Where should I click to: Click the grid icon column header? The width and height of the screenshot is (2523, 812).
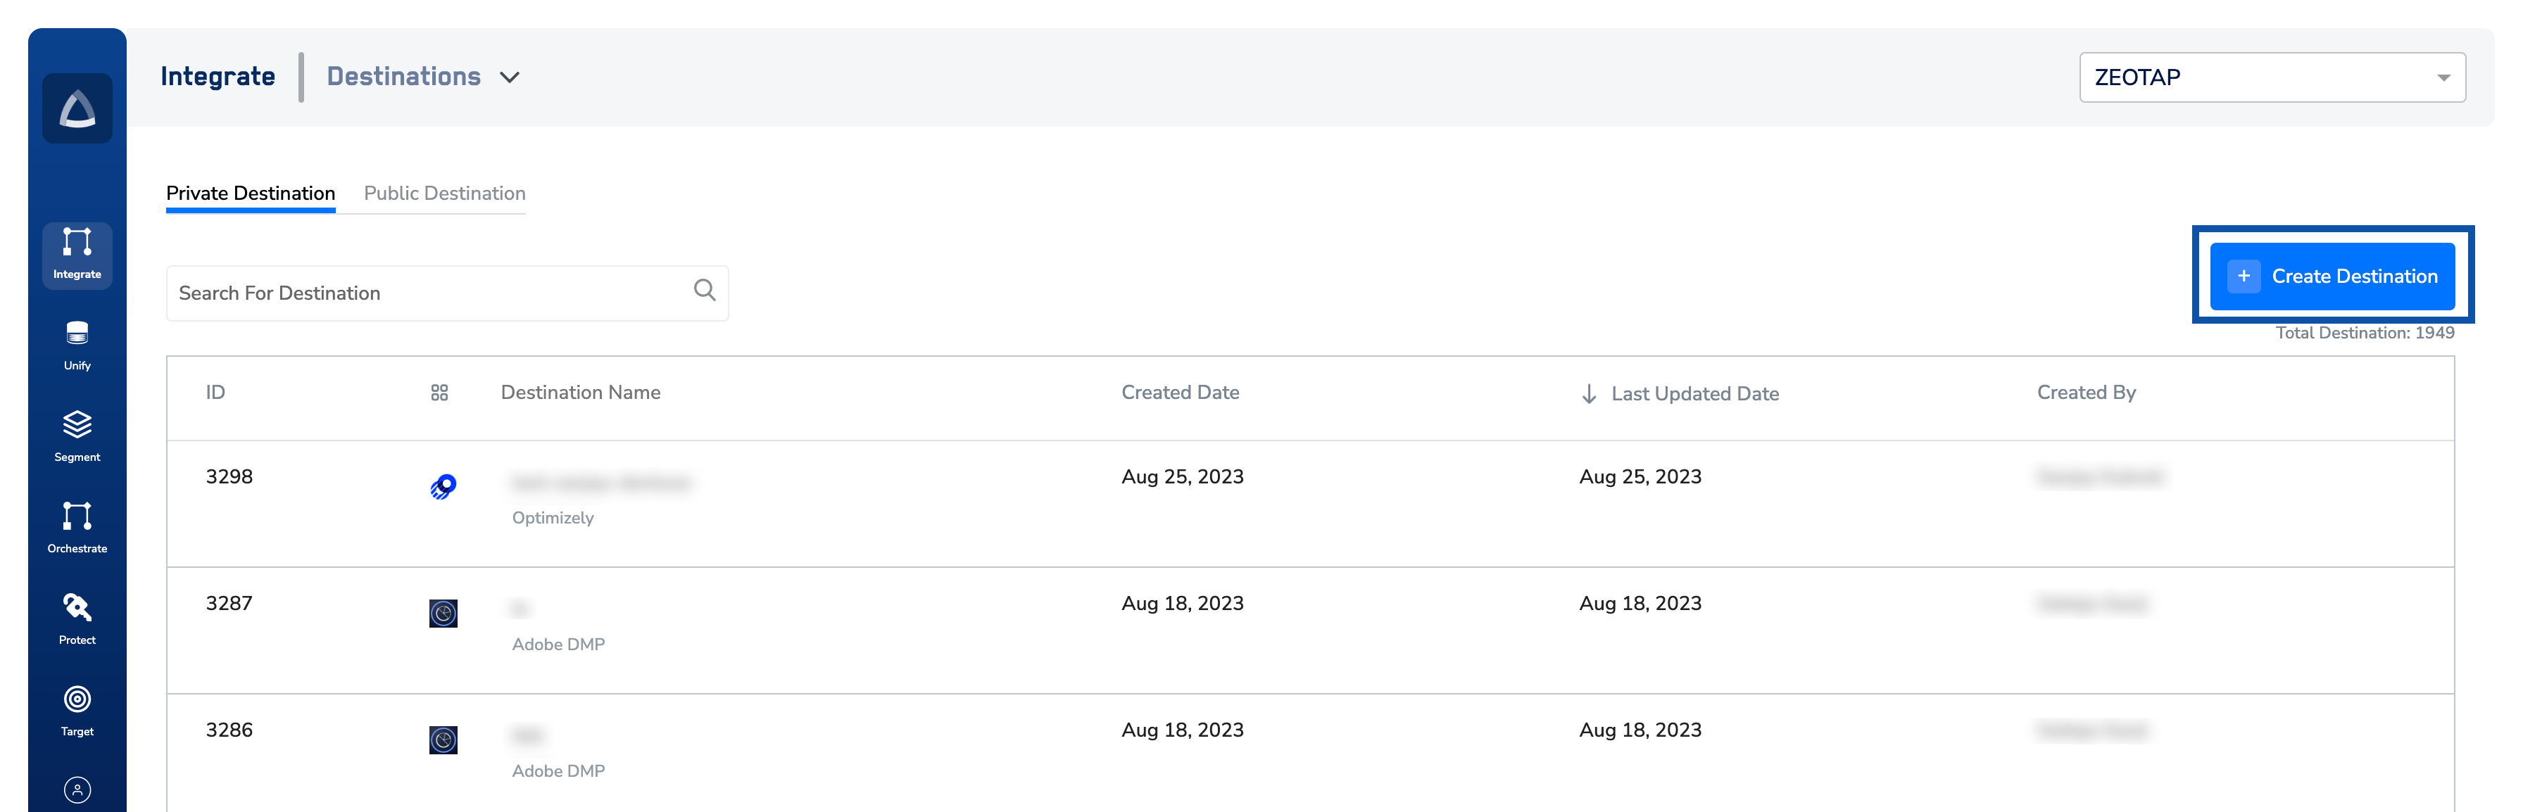(440, 393)
